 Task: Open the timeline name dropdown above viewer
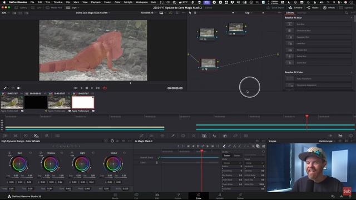point(93,13)
